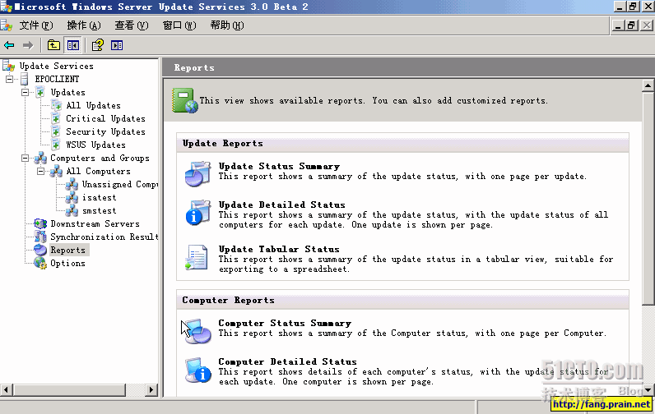Open the Update Tabular Status report

[x=279, y=249]
